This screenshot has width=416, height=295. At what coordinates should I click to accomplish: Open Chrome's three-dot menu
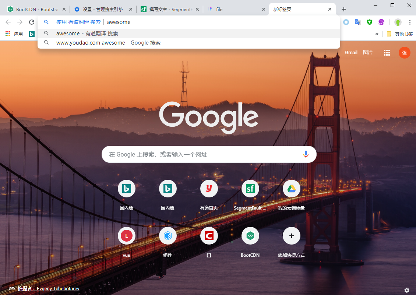tap(410, 22)
